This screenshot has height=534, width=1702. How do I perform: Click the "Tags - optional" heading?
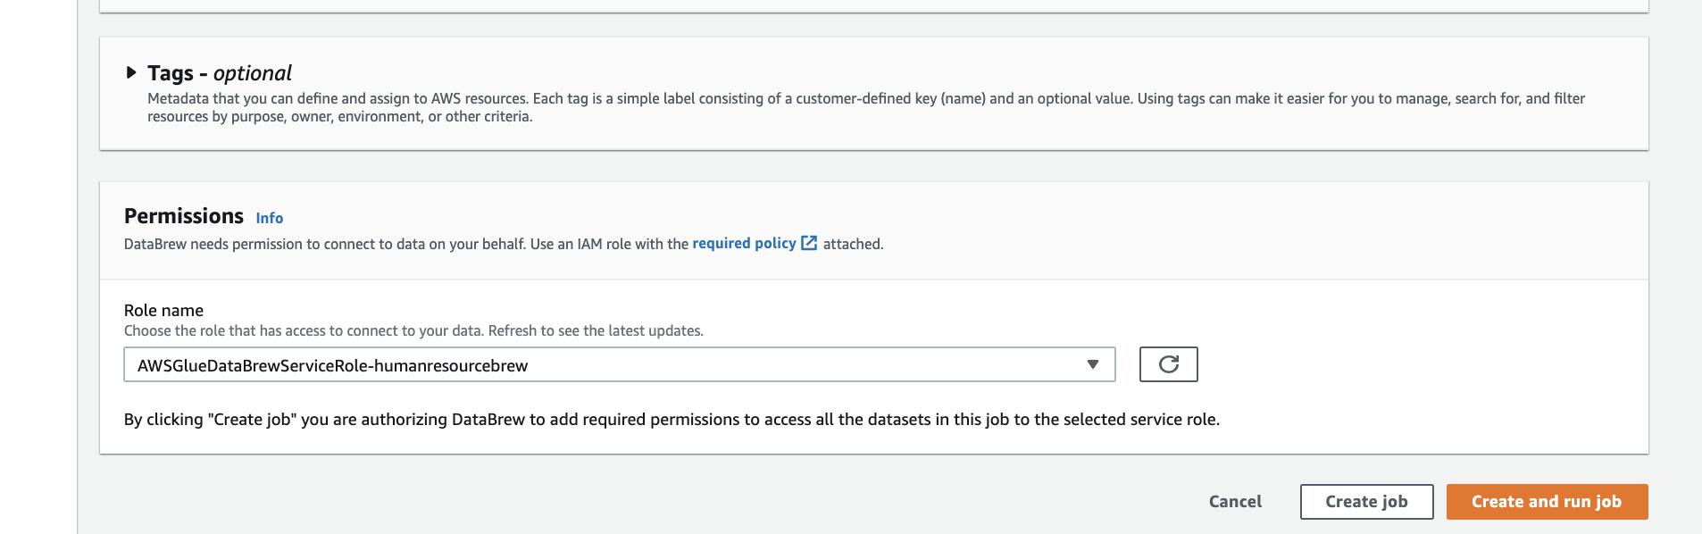(x=219, y=73)
